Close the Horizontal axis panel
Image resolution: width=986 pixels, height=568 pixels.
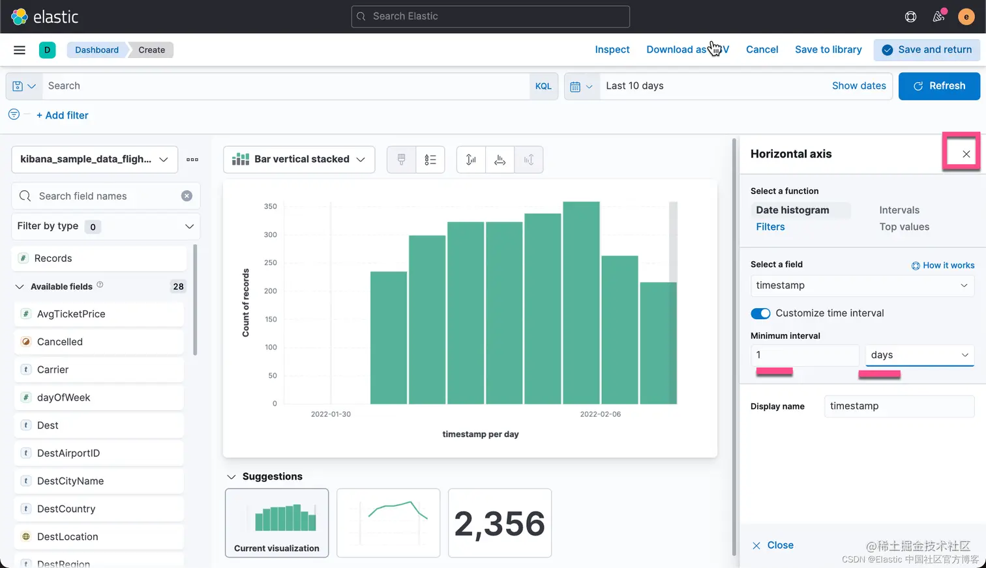966,154
